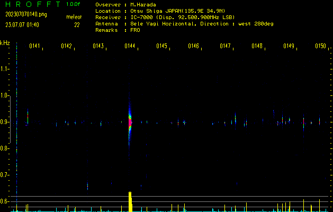Select the 23.07.07 01:40 timestamp
Viewport: 333px width, 212px height.
point(22,24)
